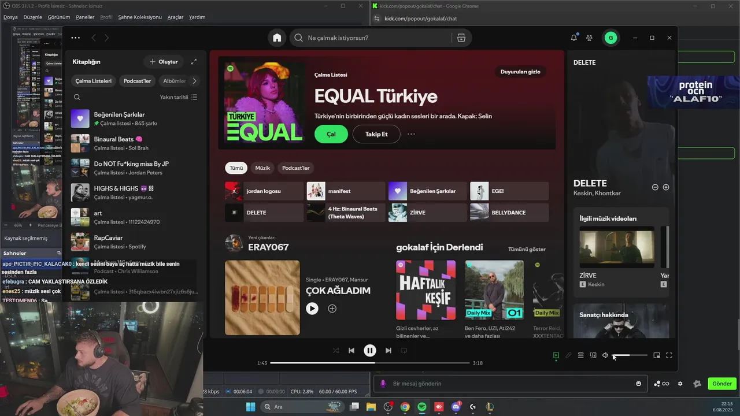The image size is (740, 416).
Task: Open the mini player icon
Action: (657, 355)
